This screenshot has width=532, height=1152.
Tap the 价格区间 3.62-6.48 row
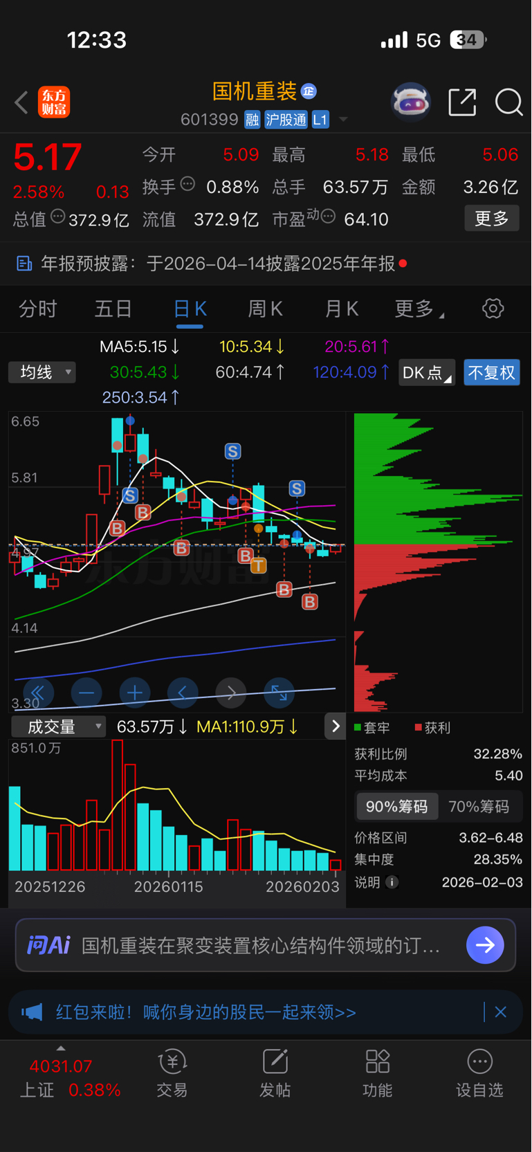pos(438,838)
